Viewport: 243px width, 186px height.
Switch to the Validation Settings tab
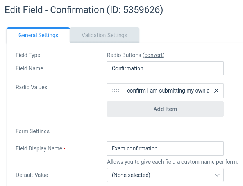(x=104, y=35)
